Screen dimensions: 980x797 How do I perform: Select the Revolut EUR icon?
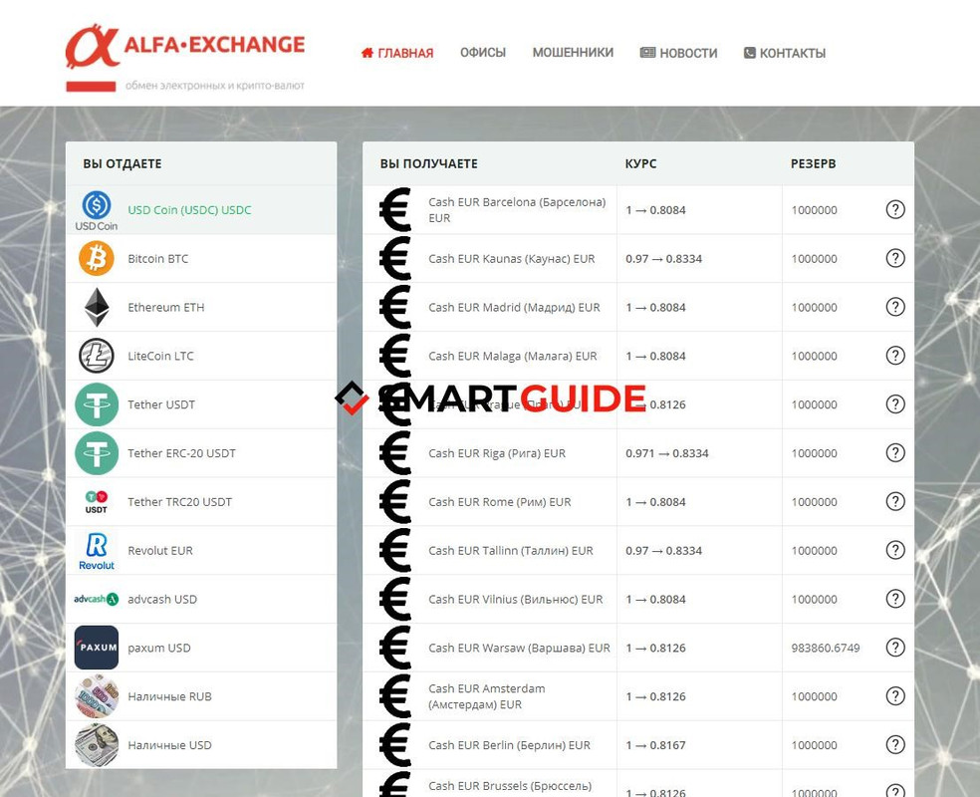coord(97,551)
